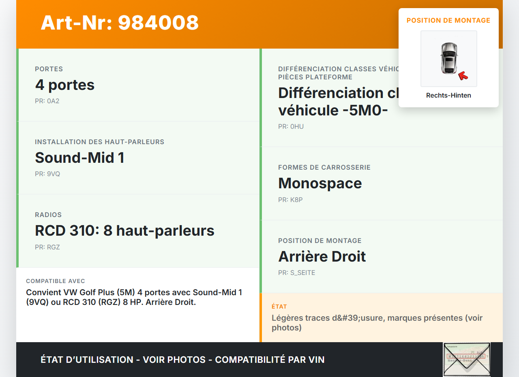Click the PR: 9VQ code
This screenshot has width=519, height=377.
47,174
